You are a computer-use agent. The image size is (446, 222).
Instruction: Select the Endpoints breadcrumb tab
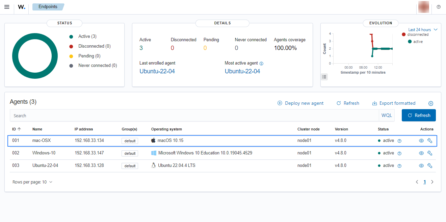48,6
